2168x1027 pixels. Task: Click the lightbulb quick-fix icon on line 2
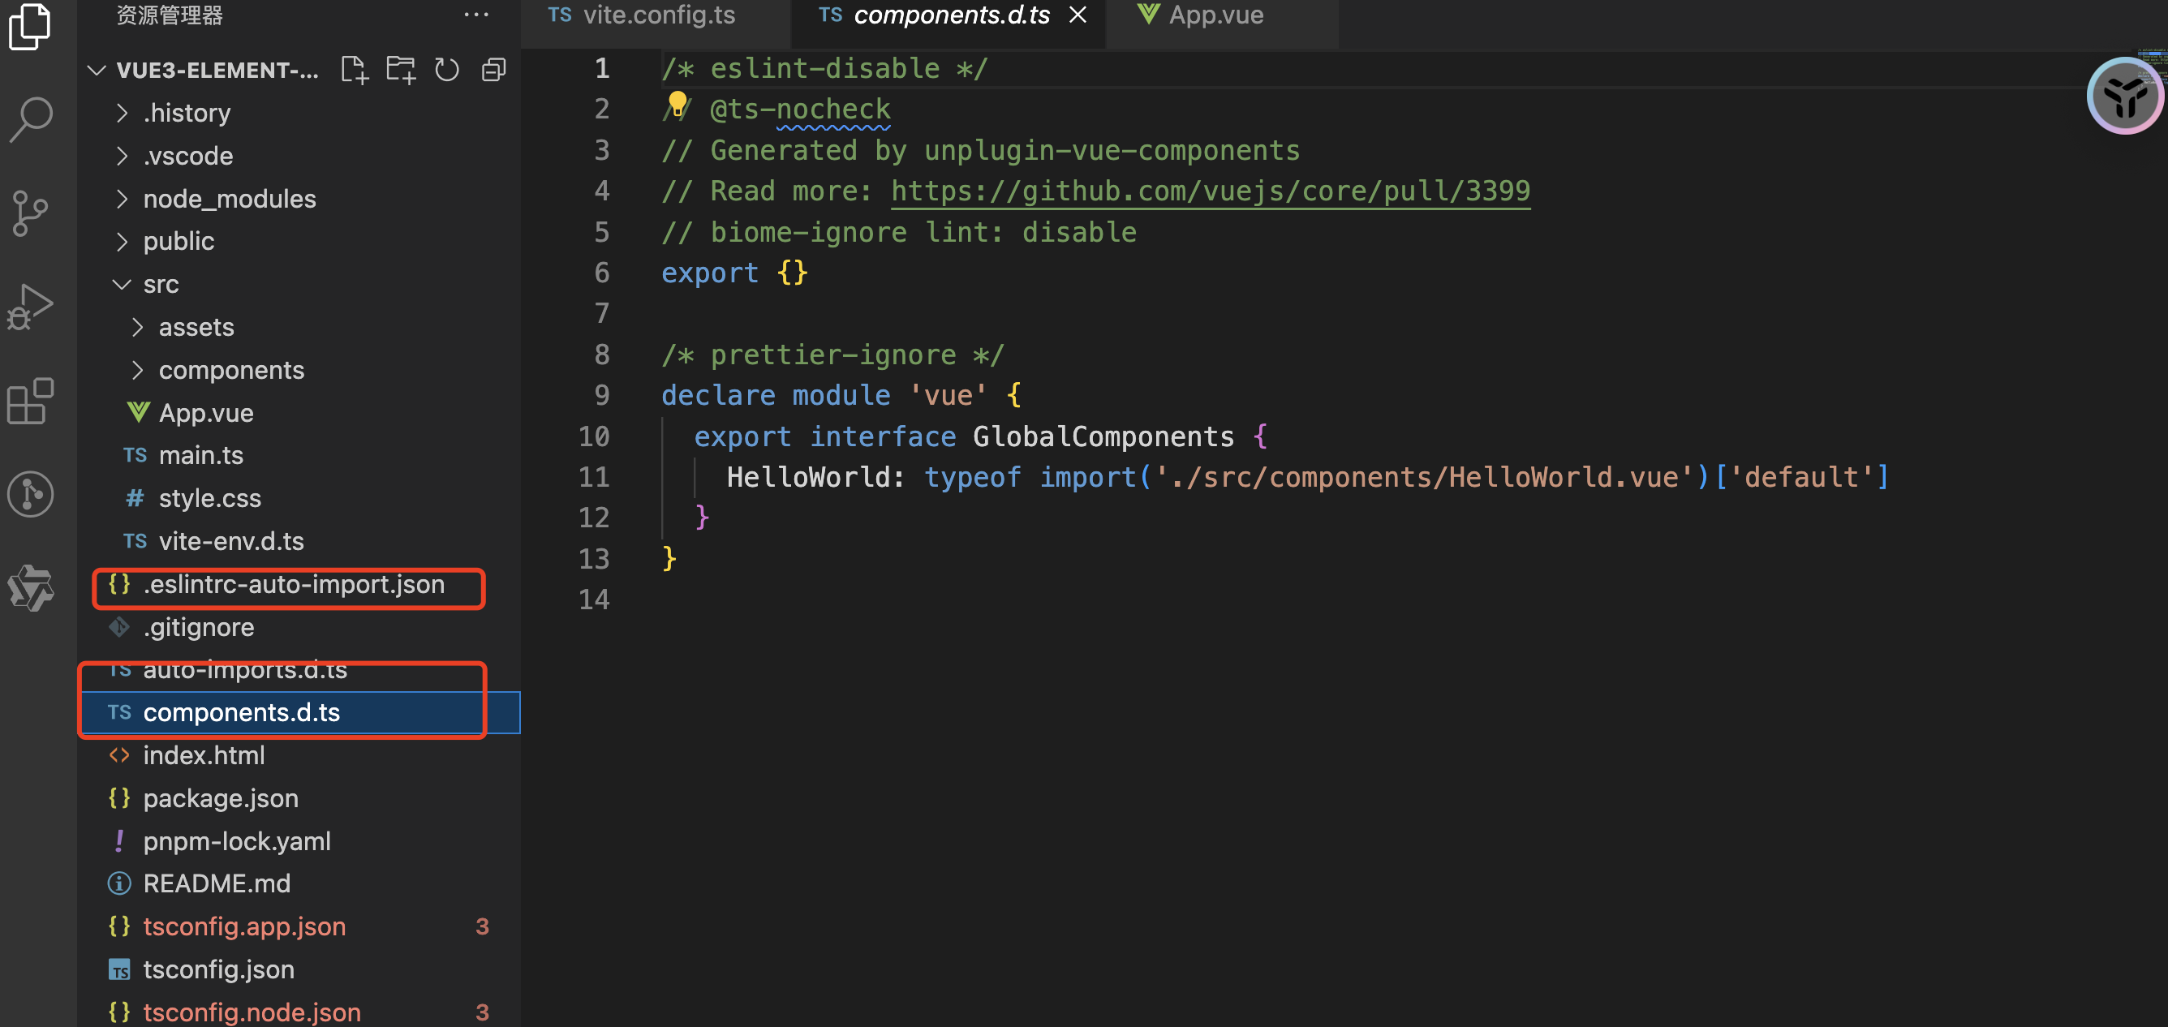pyautogui.click(x=677, y=105)
